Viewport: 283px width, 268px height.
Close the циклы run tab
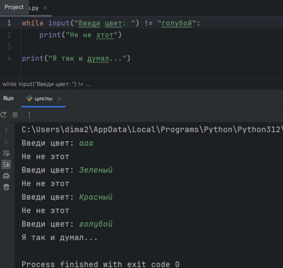pyautogui.click(x=60, y=99)
